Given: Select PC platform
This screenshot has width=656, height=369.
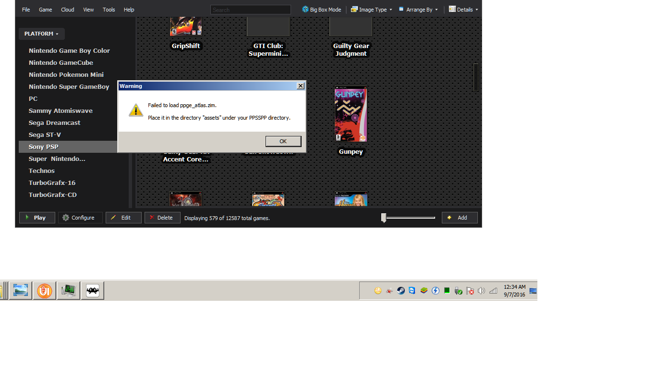Looking at the screenshot, I should [33, 98].
